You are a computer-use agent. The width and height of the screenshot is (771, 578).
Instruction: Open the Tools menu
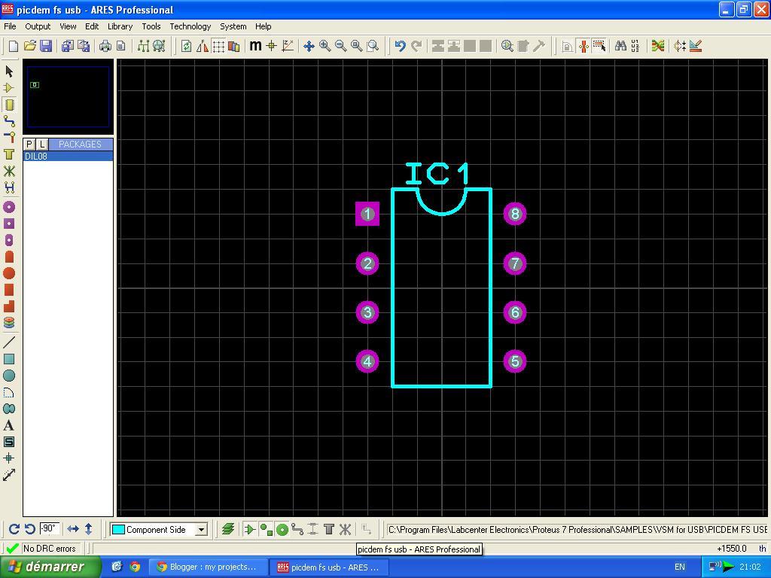151,26
